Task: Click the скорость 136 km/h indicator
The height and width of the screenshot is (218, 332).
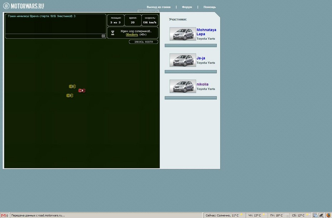Action: (150, 20)
